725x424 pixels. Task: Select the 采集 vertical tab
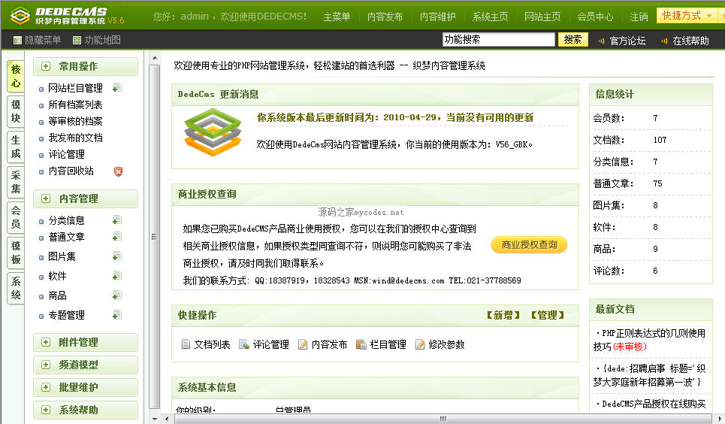pyautogui.click(x=16, y=182)
